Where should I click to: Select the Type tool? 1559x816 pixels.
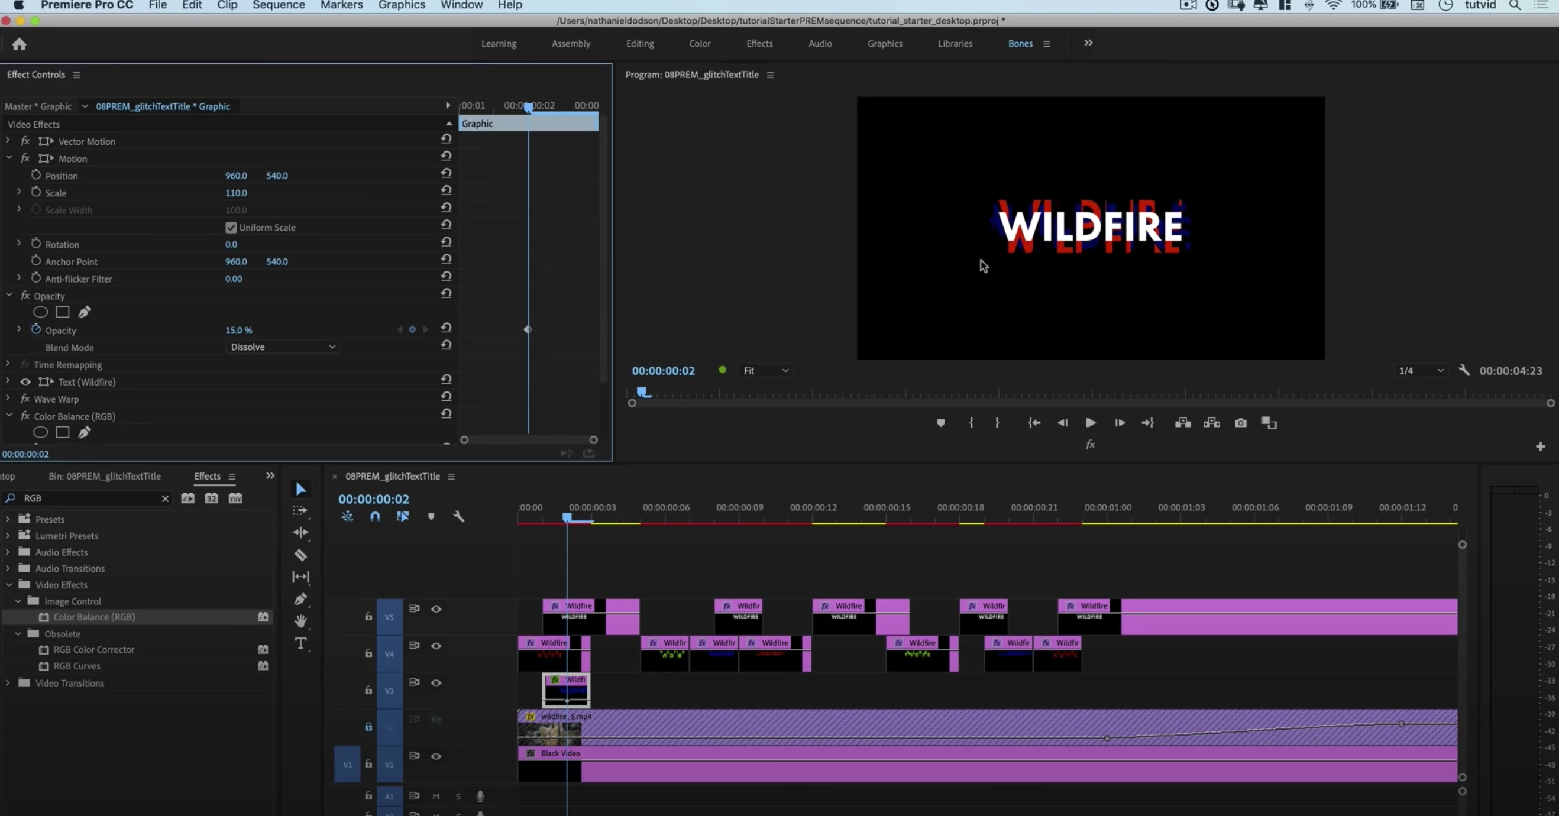point(301,643)
